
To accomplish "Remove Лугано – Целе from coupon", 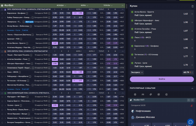I will [x=192, y=65].
